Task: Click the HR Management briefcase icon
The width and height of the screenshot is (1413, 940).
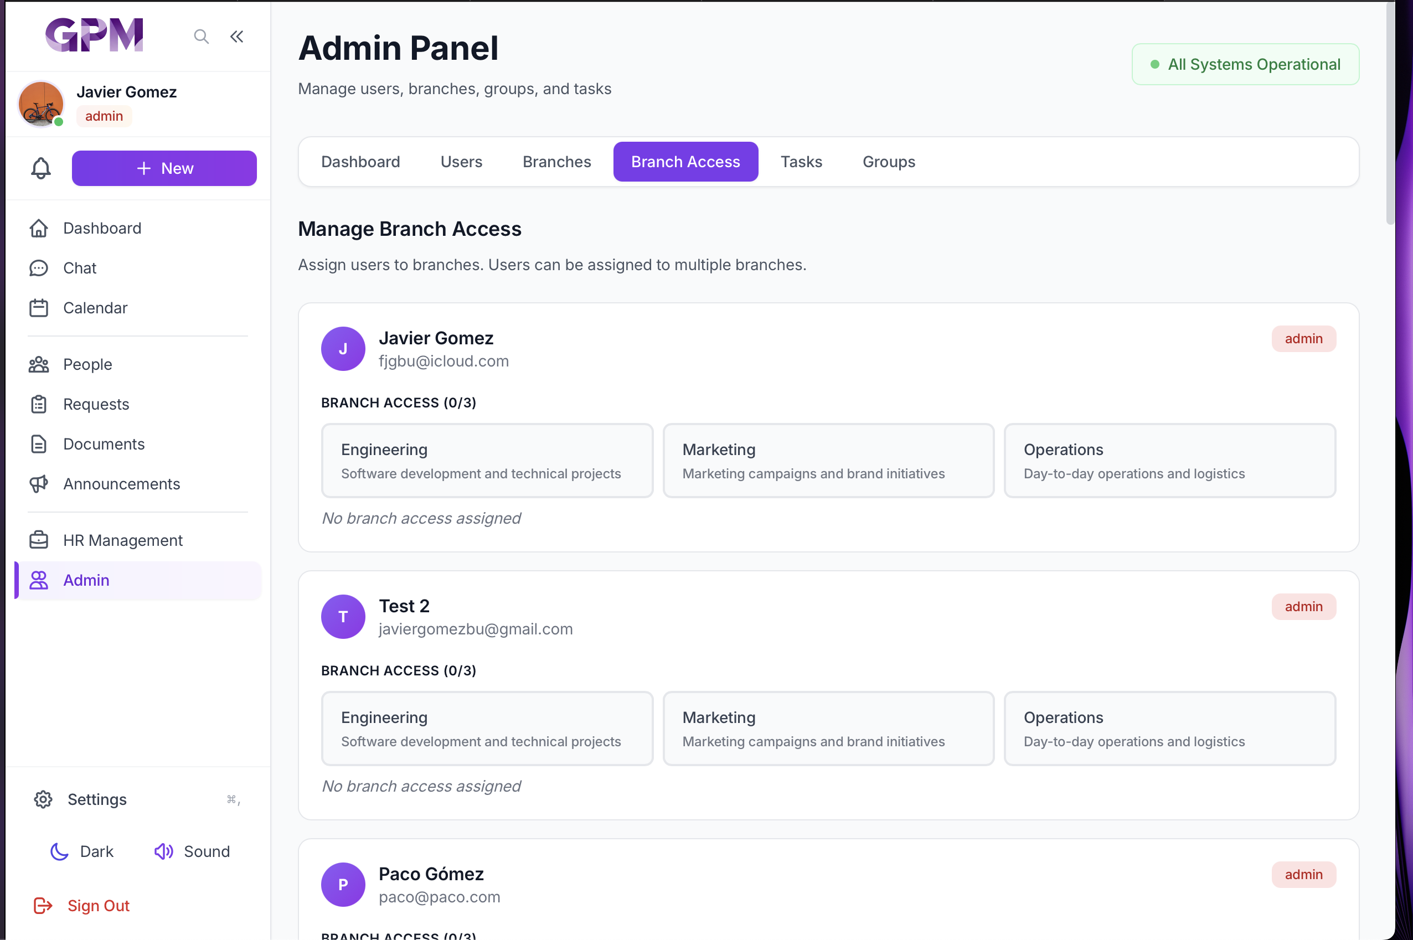Action: (x=39, y=540)
